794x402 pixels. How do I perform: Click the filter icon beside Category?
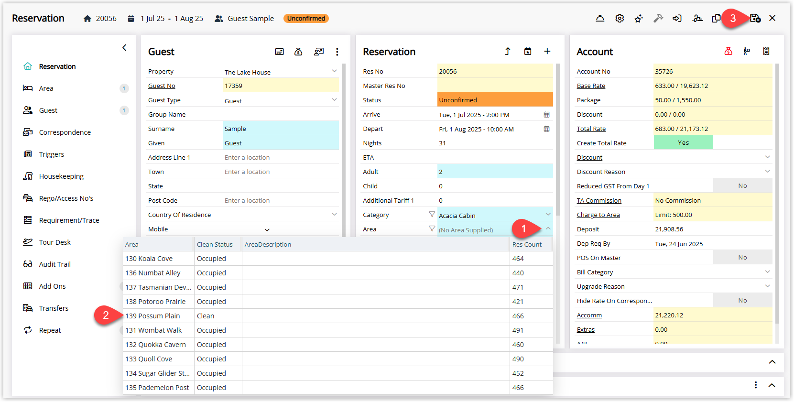432,214
